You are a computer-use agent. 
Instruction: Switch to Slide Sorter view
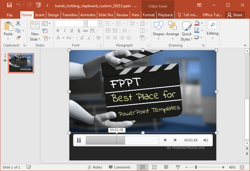(x=154, y=167)
